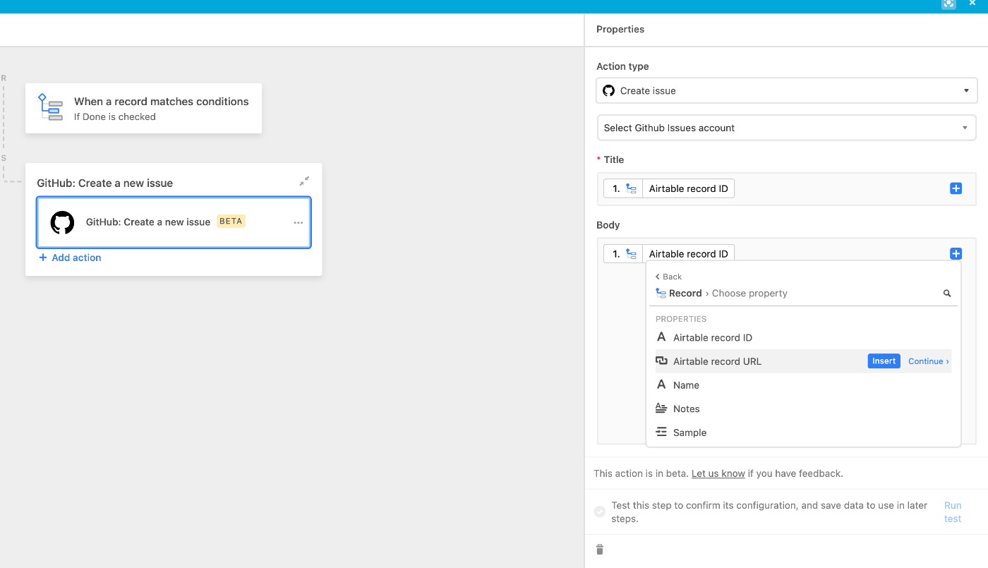Click Add action link

tap(70, 258)
